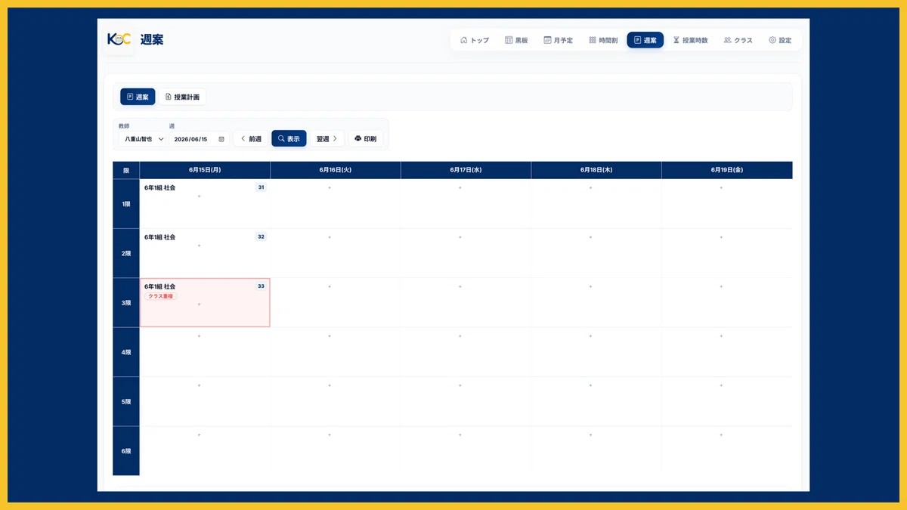The height and width of the screenshot is (510, 907).
Task: Click the 印刷 print button
Action: [x=365, y=139]
